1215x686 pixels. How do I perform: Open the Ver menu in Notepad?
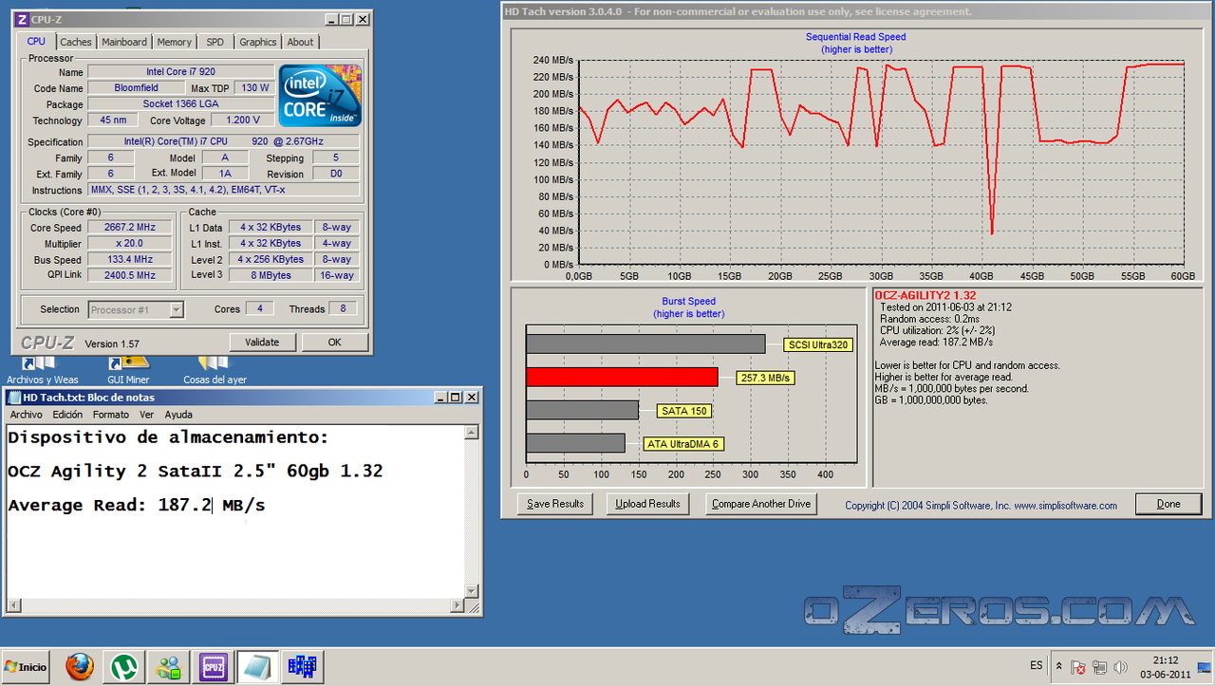pyautogui.click(x=146, y=415)
